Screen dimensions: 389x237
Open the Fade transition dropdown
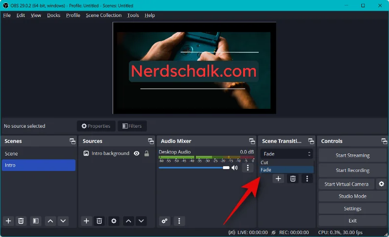tap(286, 153)
